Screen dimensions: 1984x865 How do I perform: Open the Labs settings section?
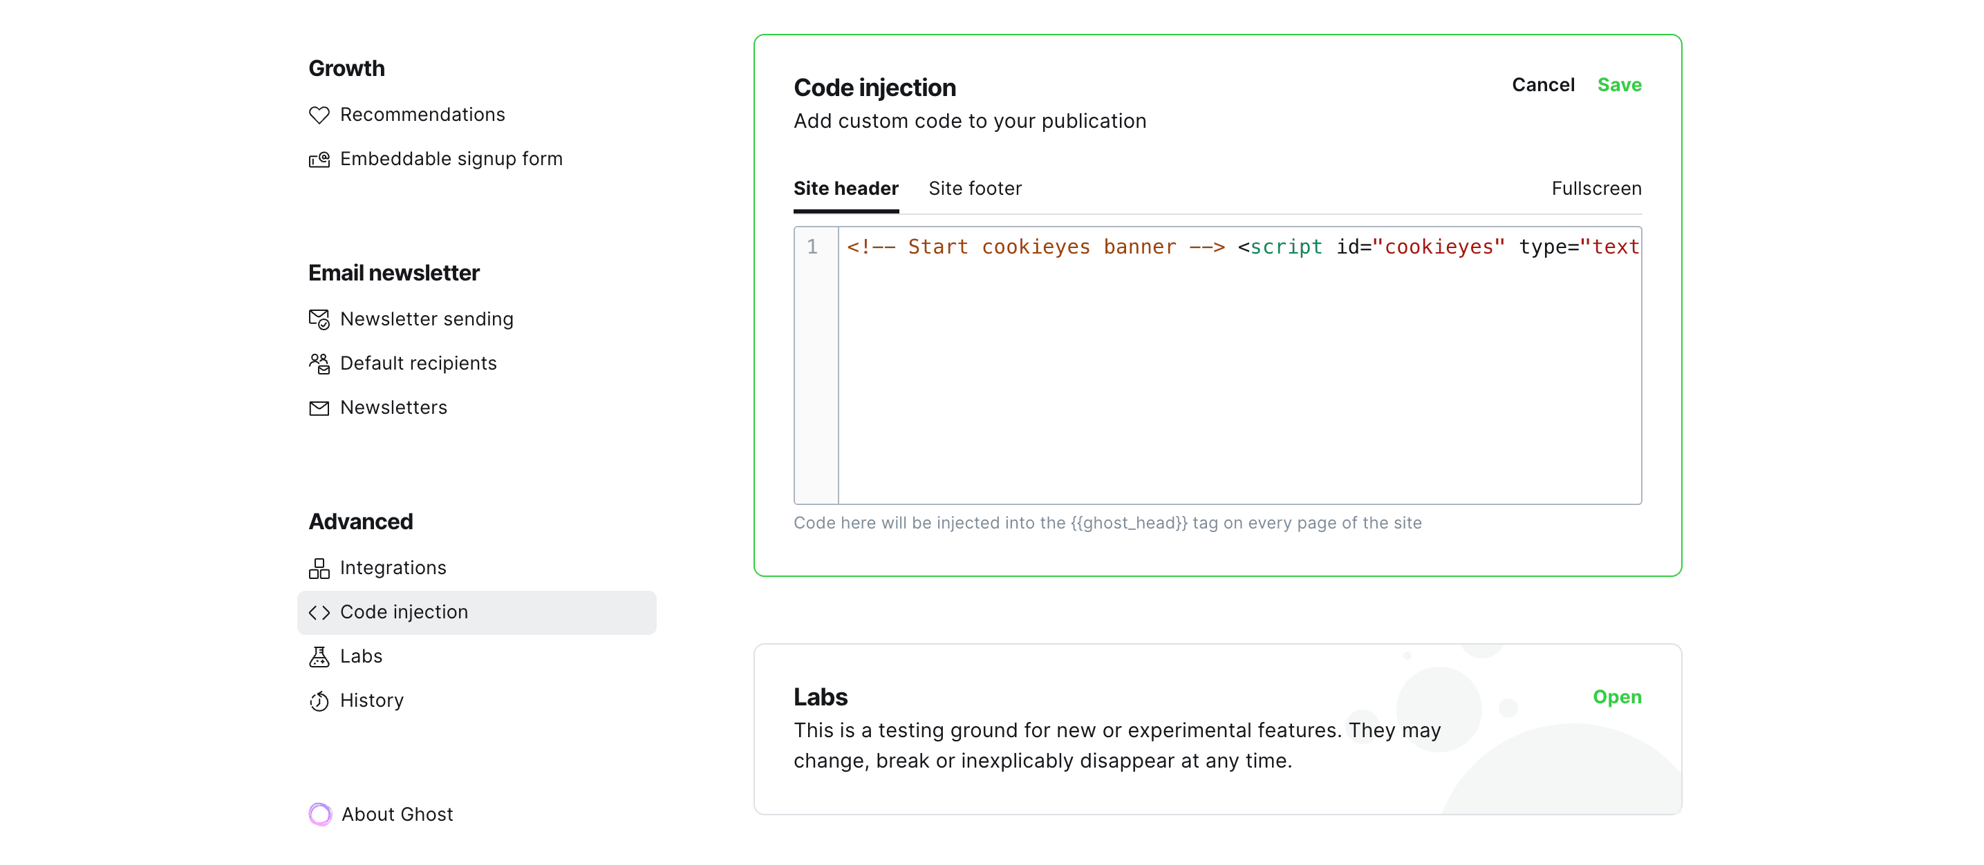click(x=1617, y=696)
